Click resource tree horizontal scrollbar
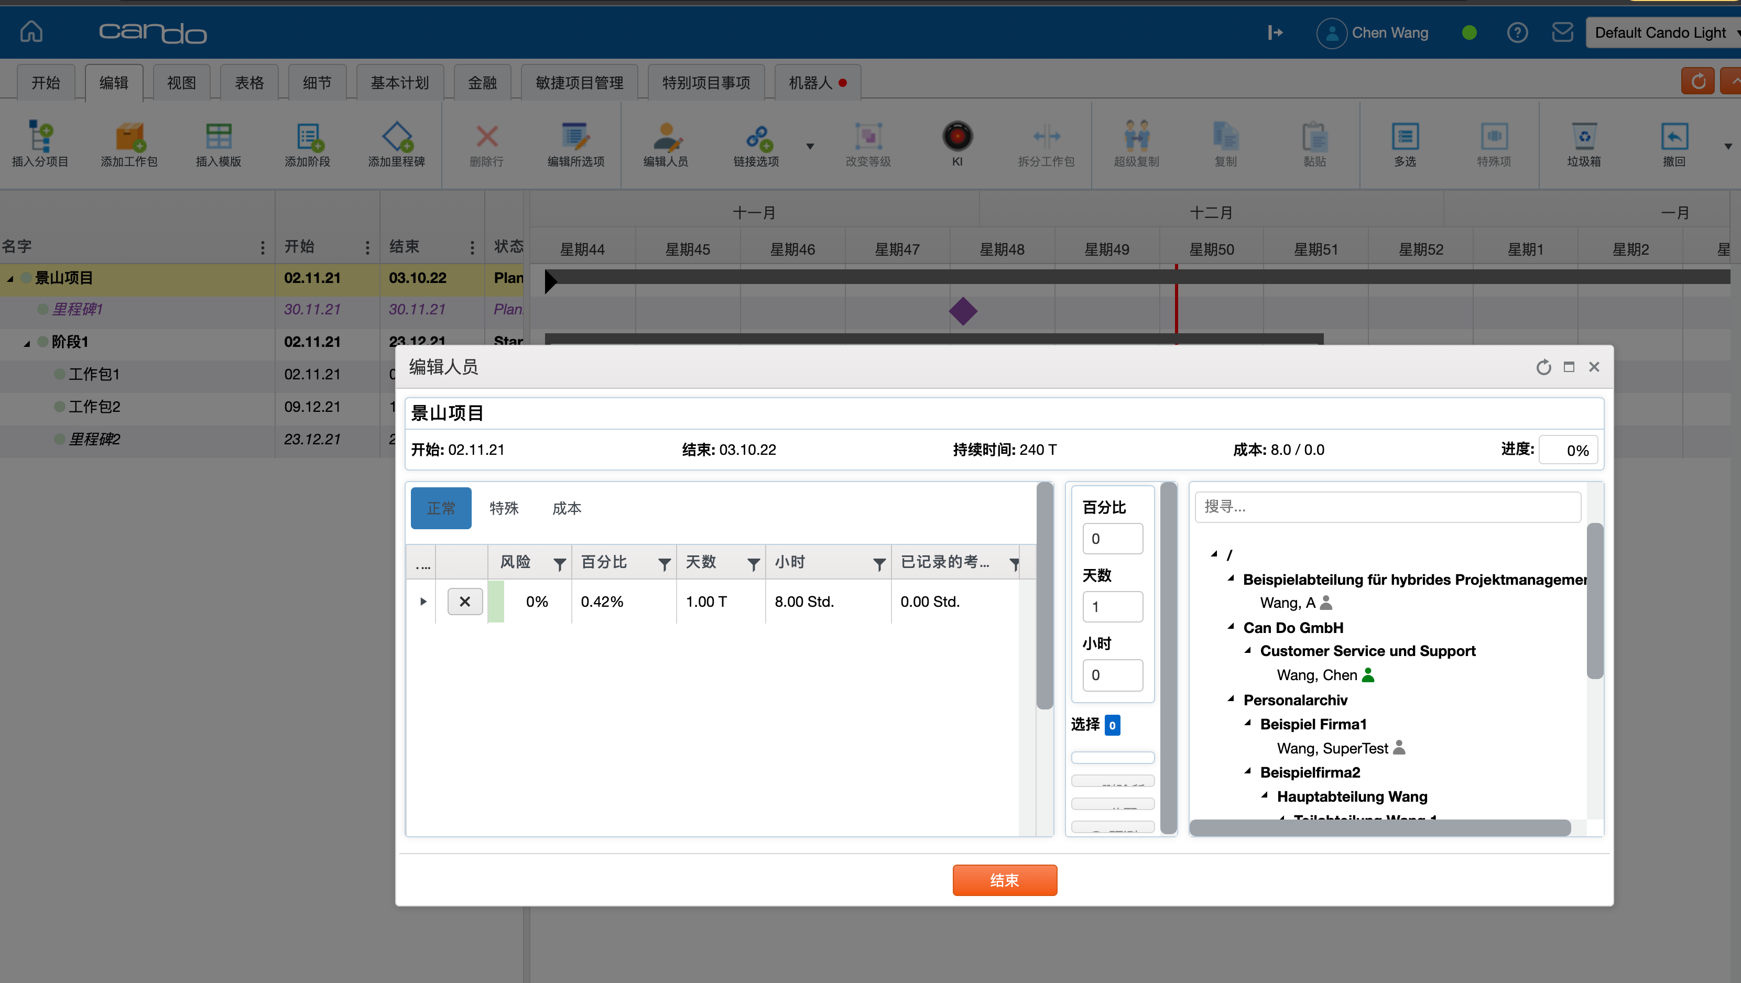Screen dimensions: 1741x983 tap(1379, 827)
